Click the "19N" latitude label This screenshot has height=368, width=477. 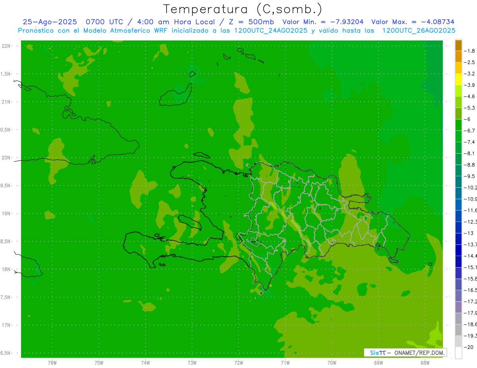tap(5, 214)
